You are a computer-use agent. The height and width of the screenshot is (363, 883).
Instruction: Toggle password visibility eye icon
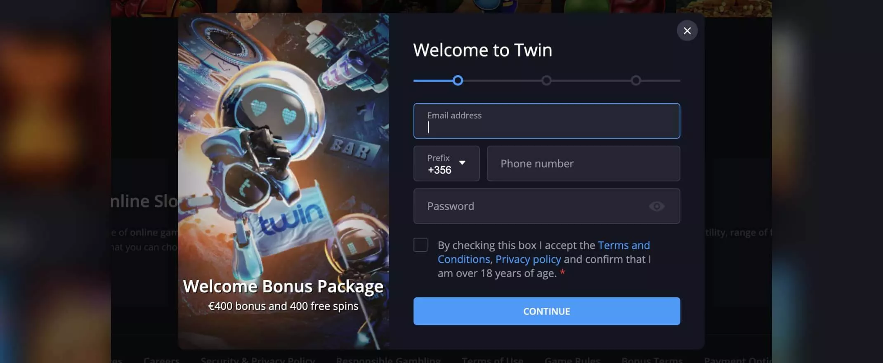tap(656, 206)
